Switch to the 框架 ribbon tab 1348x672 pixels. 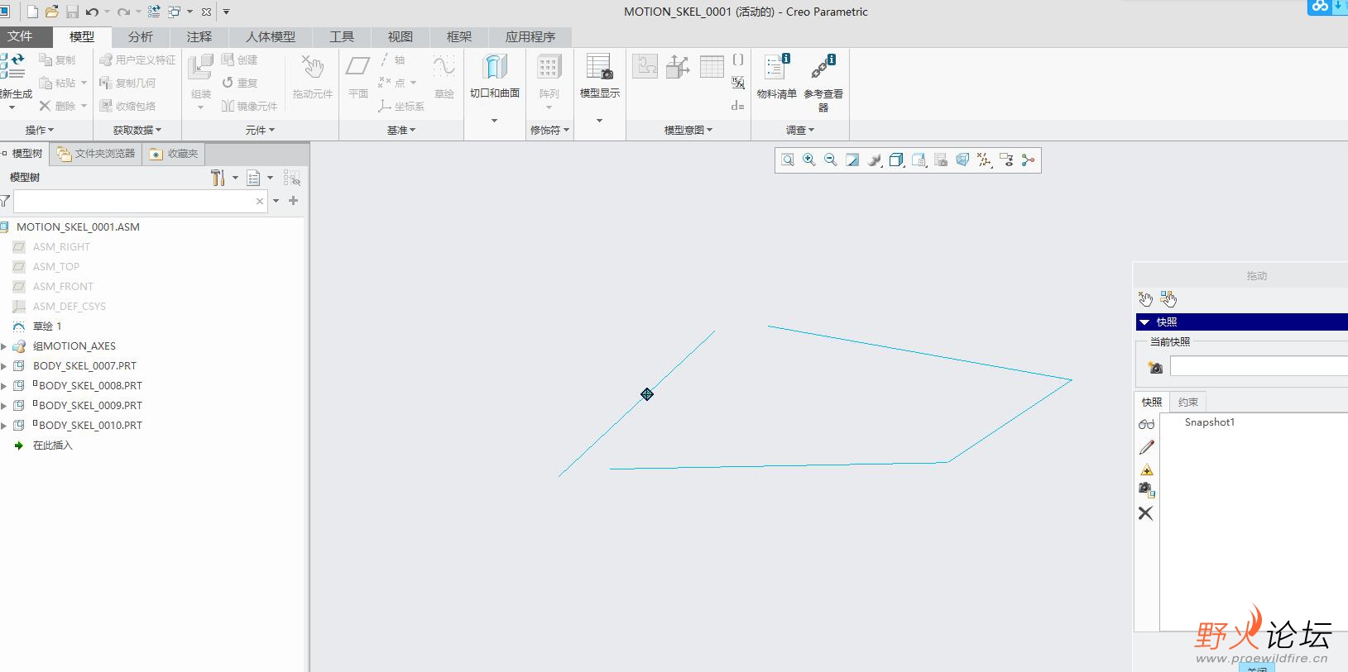459,36
